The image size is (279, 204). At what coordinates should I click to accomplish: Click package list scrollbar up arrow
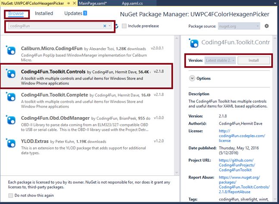tap(177, 38)
